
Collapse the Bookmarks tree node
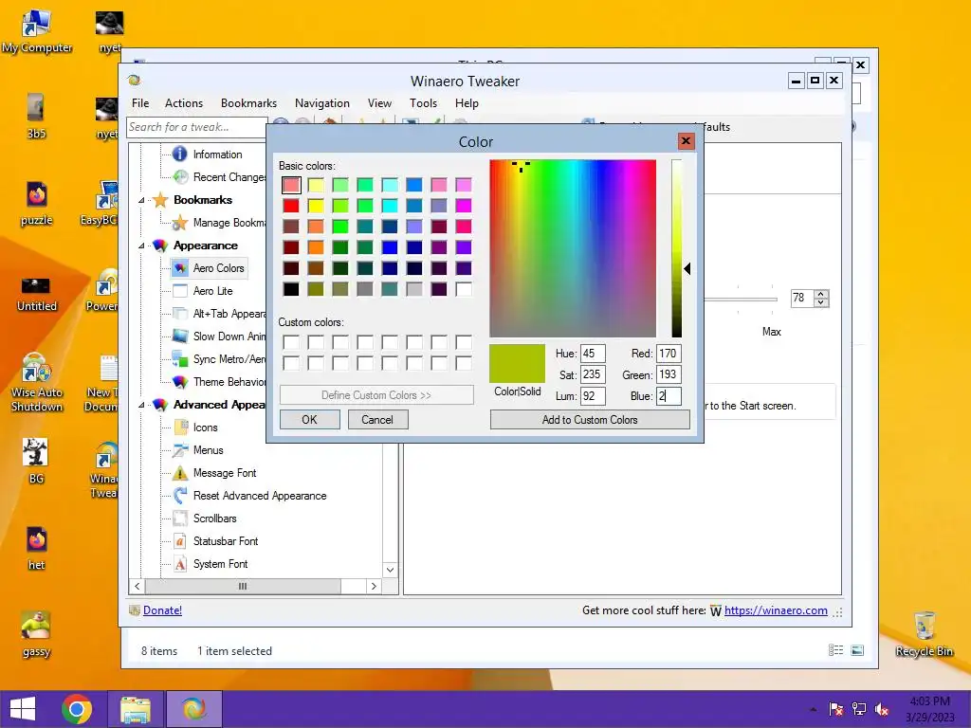pos(141,200)
